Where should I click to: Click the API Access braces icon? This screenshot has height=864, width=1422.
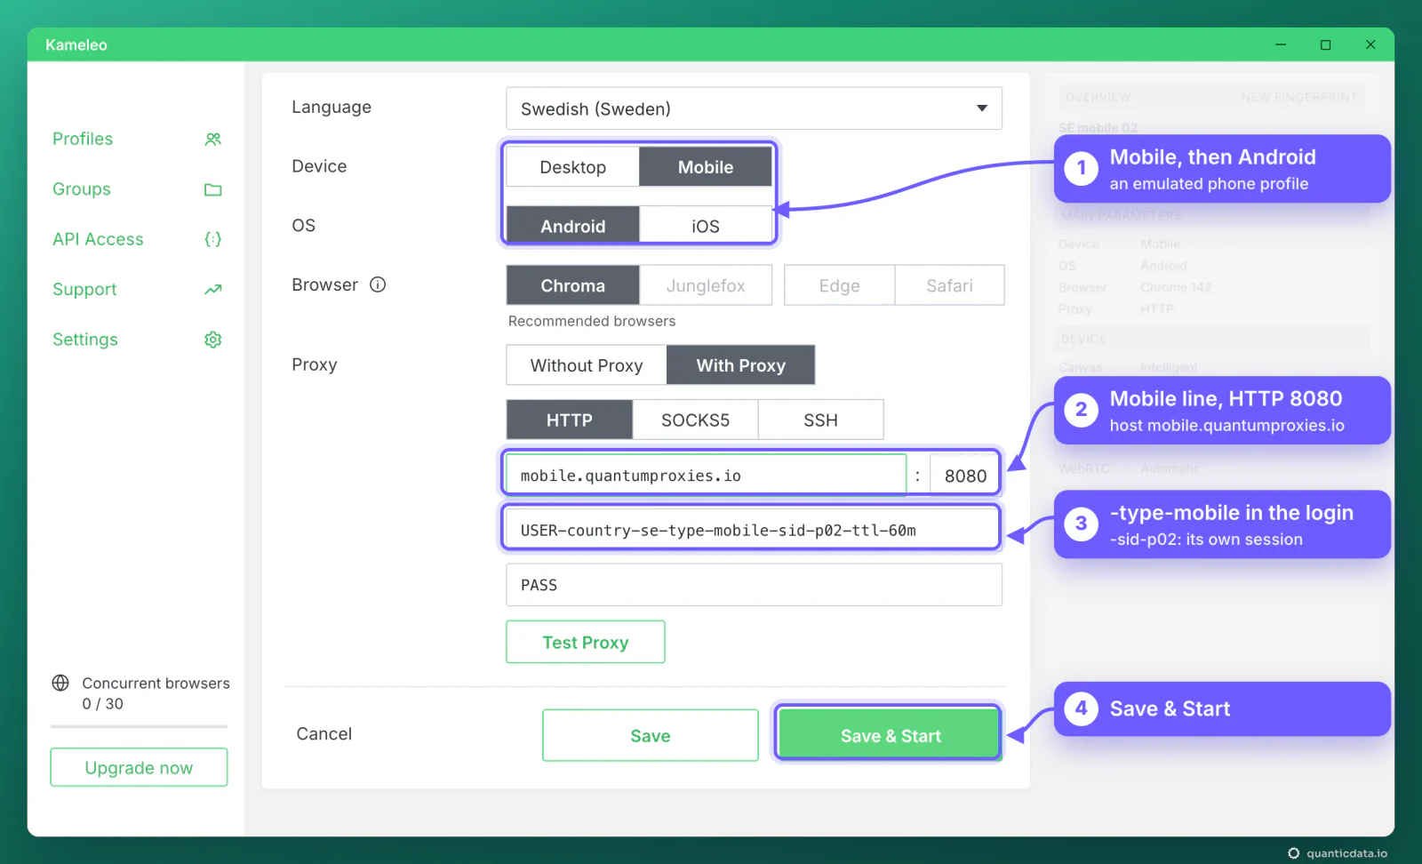click(x=213, y=239)
